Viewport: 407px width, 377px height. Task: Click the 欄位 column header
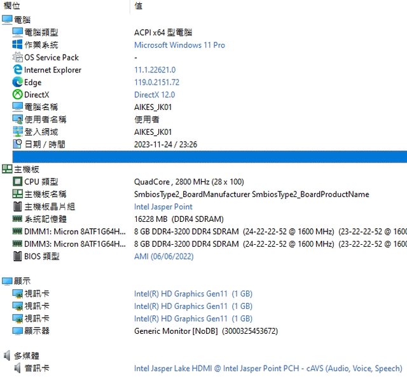coord(11,6)
